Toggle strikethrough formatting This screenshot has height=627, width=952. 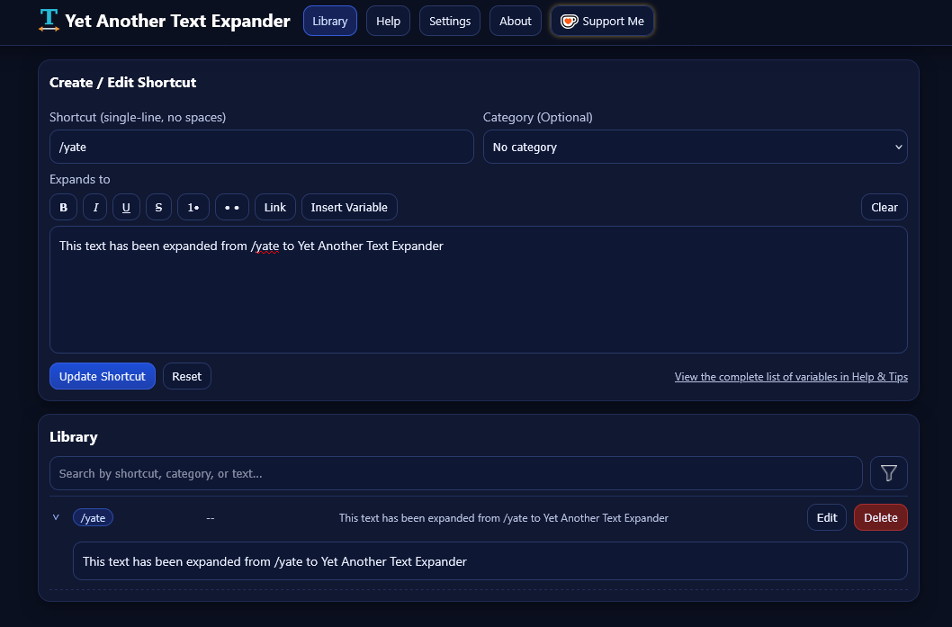(158, 207)
